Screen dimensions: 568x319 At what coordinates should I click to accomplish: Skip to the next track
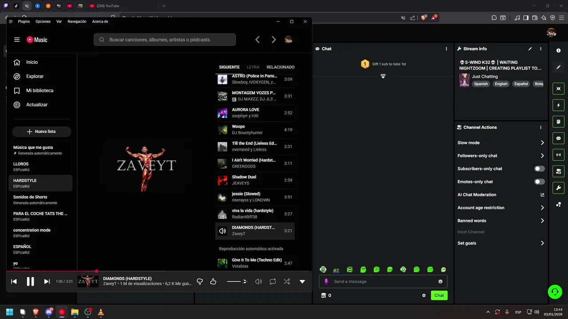pyautogui.click(x=47, y=281)
